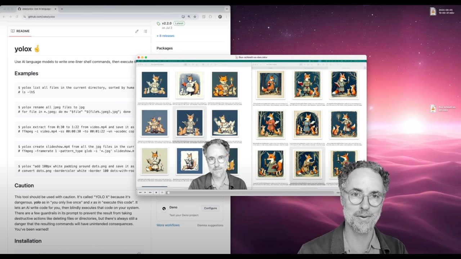Select the zeke/yolox browser tab
Image resolution: width=461 pixels, height=259 pixels.
[36, 9]
